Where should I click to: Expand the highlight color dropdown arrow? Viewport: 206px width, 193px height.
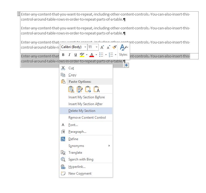[x=87, y=55]
